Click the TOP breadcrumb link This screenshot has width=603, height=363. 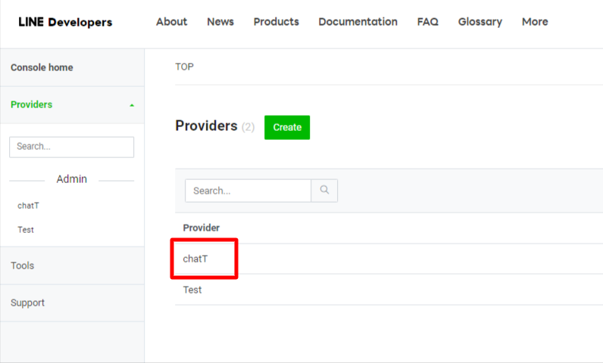point(184,67)
